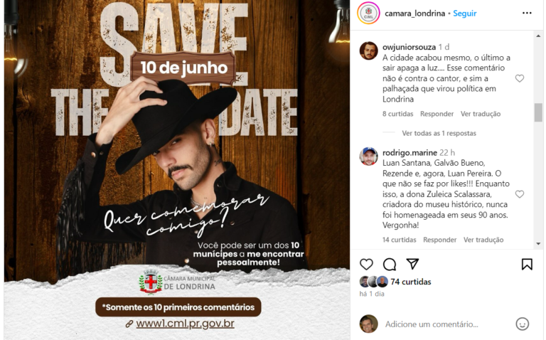Image resolution: width=546 pixels, height=340 pixels.
Task: Open the camara_londrina username link
Action: (414, 14)
